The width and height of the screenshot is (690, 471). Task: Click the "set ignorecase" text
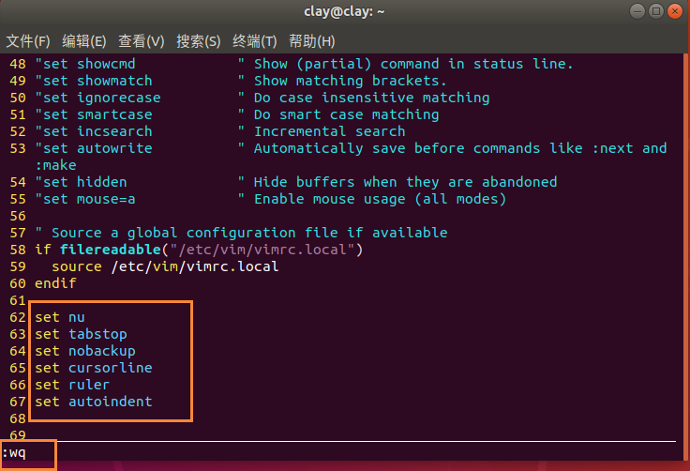pyautogui.click(x=97, y=98)
